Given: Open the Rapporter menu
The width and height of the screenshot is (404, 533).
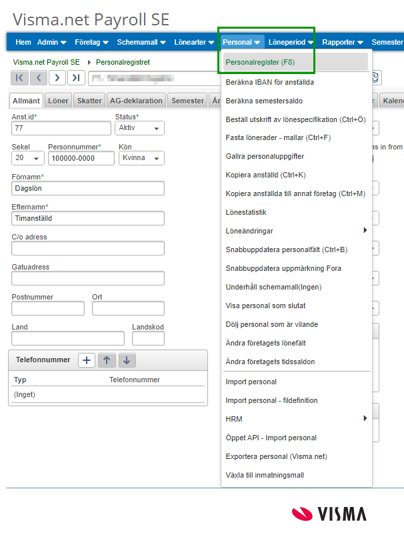Looking at the screenshot, I should 343,42.
